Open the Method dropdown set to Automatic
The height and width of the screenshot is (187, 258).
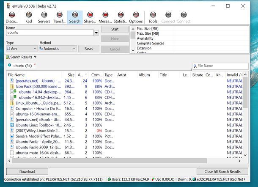58,49
